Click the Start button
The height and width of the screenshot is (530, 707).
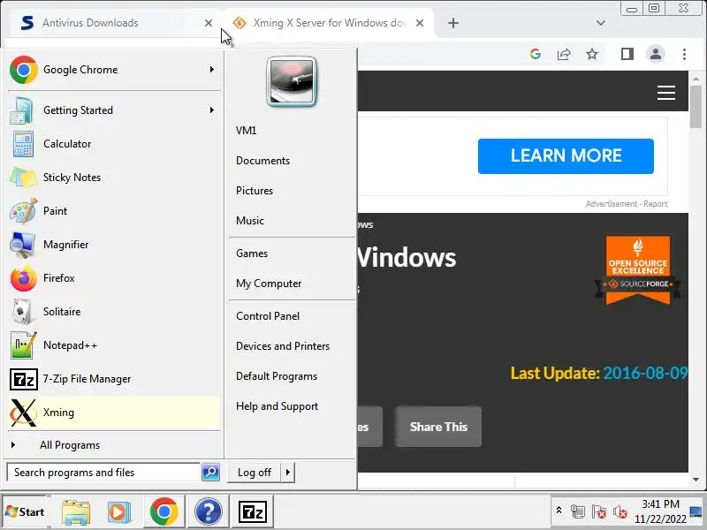[26, 512]
